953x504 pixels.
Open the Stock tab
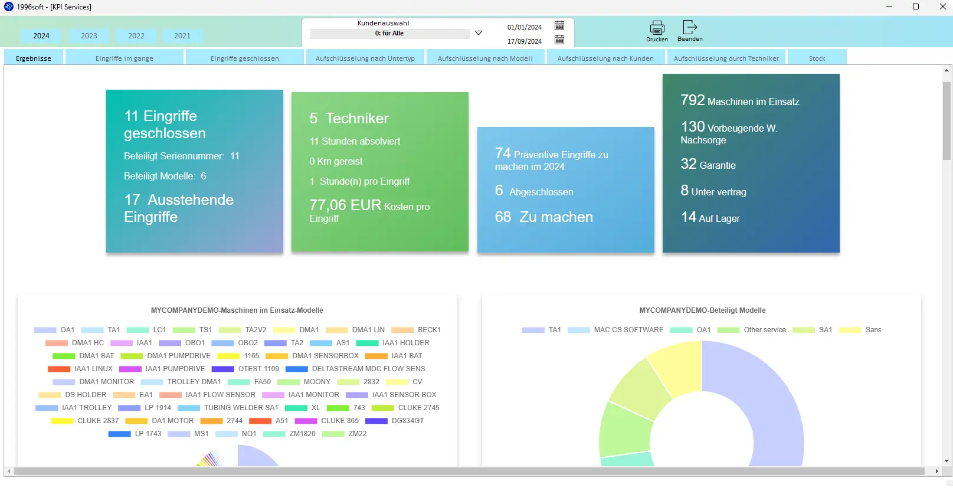pos(817,58)
